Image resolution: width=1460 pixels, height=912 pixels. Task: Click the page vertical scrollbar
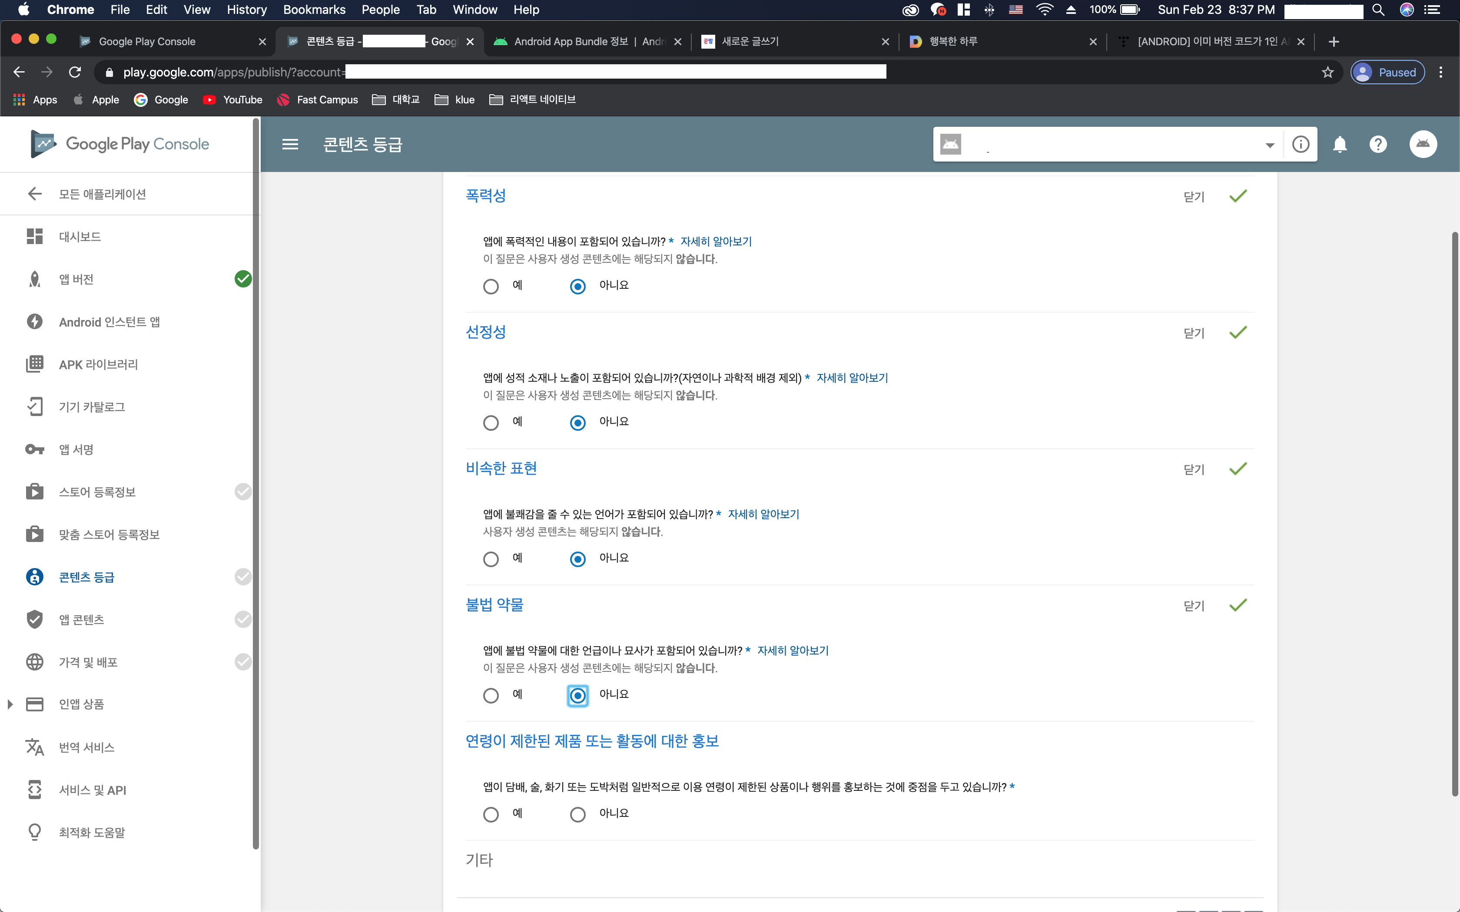pos(1455,513)
